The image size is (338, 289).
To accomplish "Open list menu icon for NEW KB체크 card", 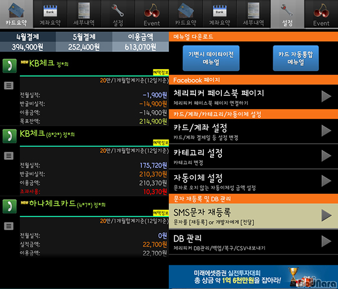I will point(9,86).
